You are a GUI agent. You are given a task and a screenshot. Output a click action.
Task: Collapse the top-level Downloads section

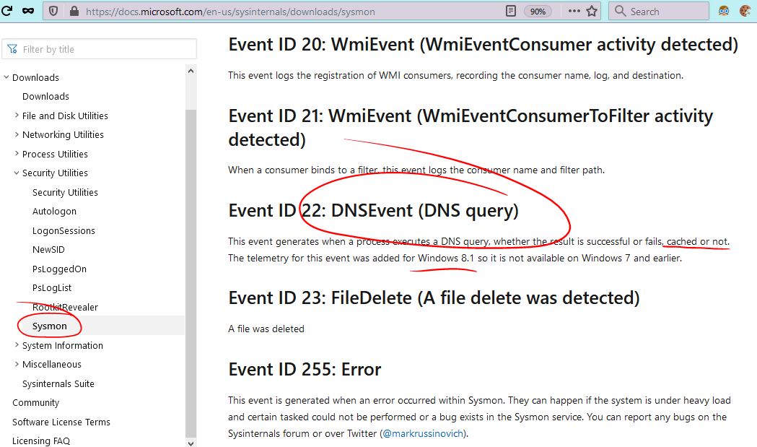(6, 77)
